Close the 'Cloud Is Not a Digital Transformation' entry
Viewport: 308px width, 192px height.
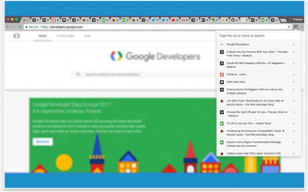point(294,143)
